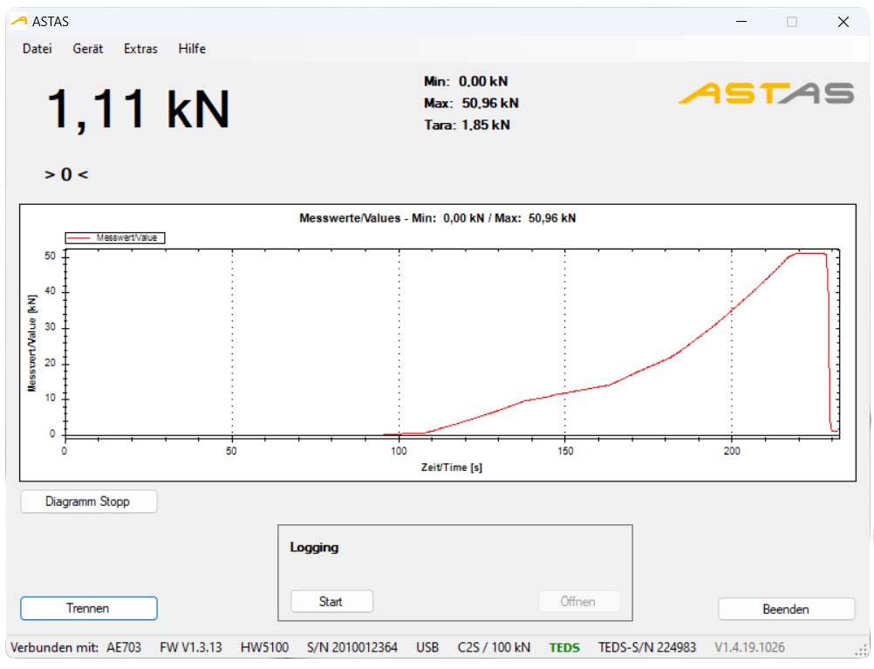This screenshot has height=669, width=874.
Task: Minimize the ASTAS window
Action: pyautogui.click(x=741, y=22)
